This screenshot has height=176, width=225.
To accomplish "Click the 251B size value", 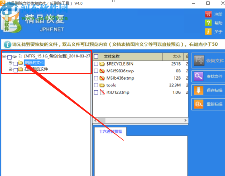I will coord(176,64).
